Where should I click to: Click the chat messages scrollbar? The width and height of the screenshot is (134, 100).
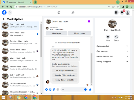click(x=91, y=68)
